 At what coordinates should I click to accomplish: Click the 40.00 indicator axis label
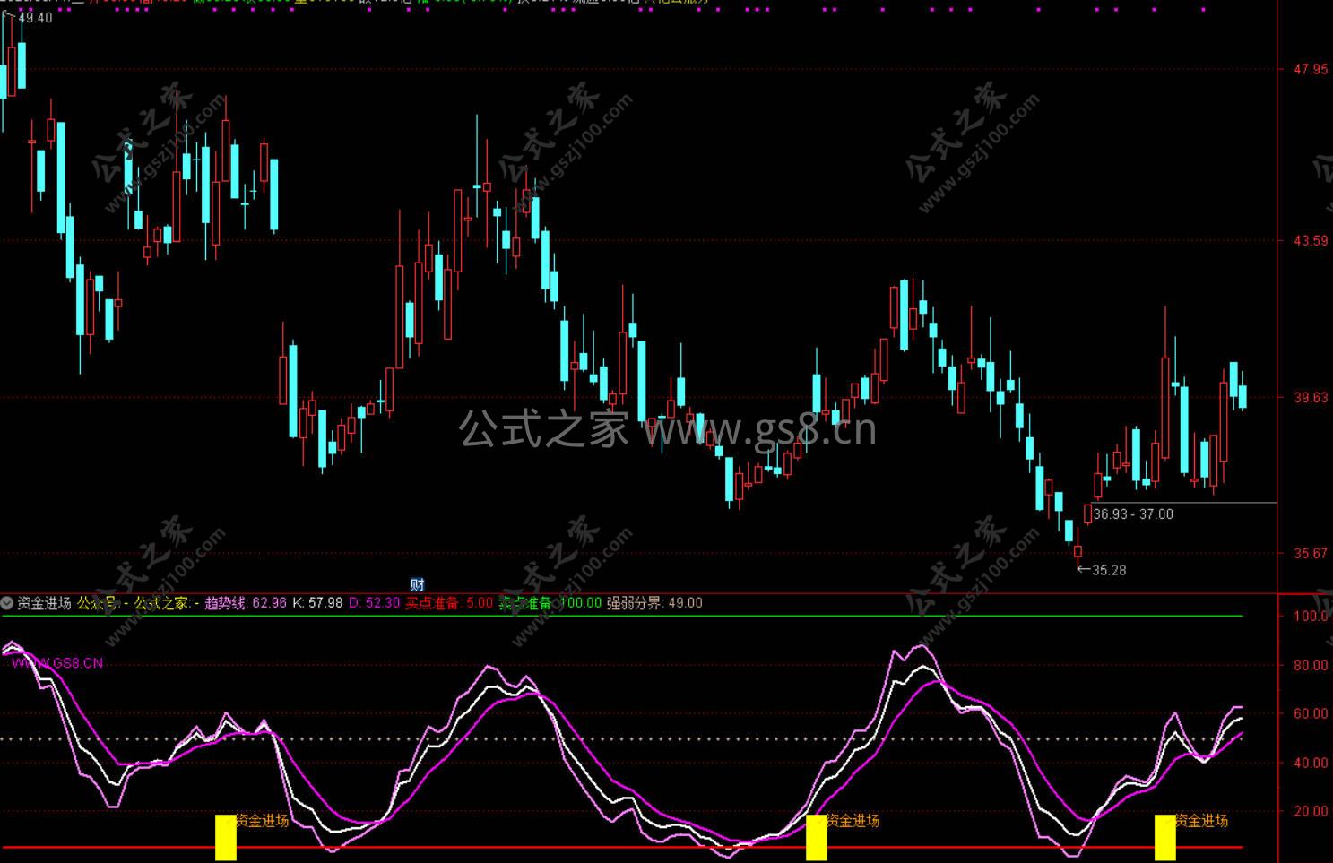[x=1311, y=763]
